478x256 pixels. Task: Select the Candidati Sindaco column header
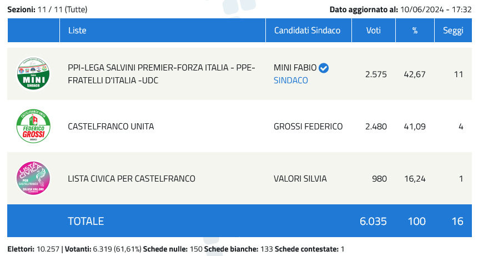click(x=309, y=30)
